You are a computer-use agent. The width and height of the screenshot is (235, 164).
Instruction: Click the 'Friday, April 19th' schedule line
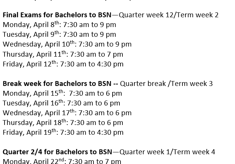[63, 132]
